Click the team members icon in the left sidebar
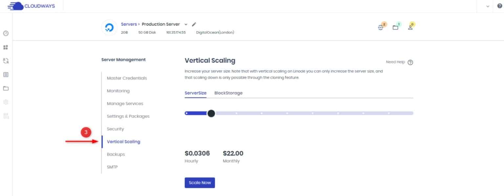The image size is (504, 196). 6,61
